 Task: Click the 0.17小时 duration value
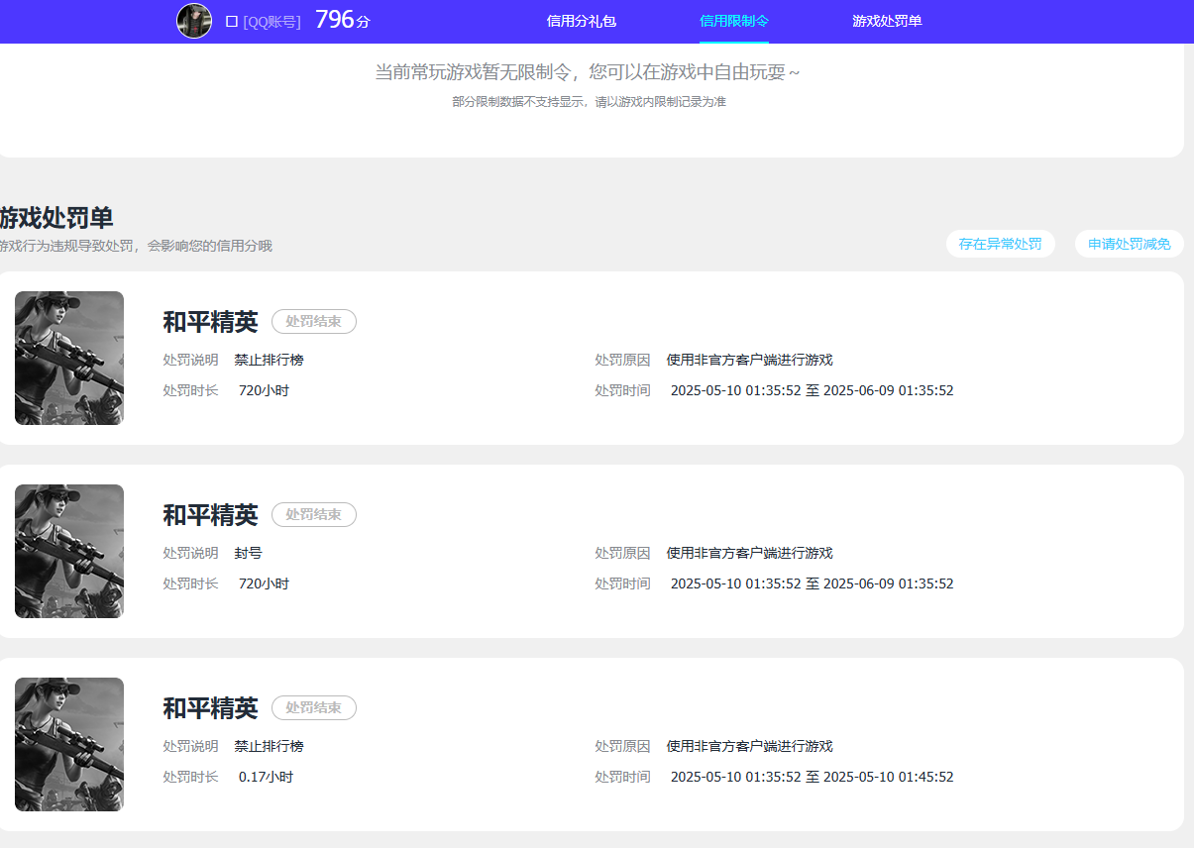[x=266, y=778]
